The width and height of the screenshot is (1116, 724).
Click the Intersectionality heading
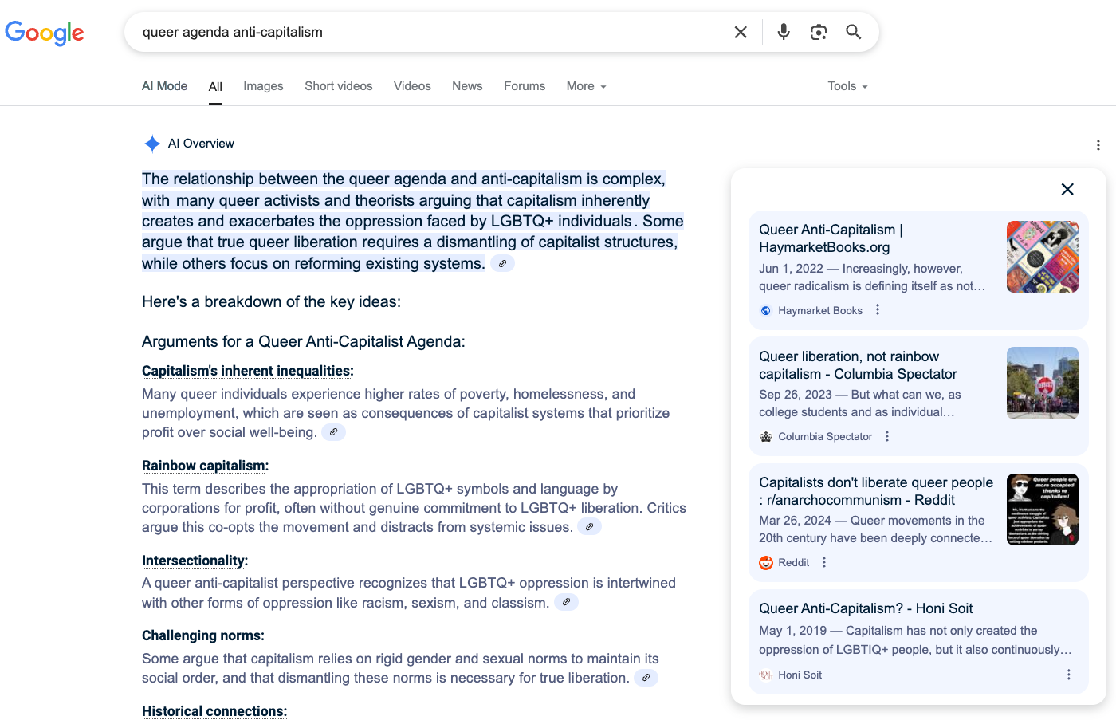point(195,561)
